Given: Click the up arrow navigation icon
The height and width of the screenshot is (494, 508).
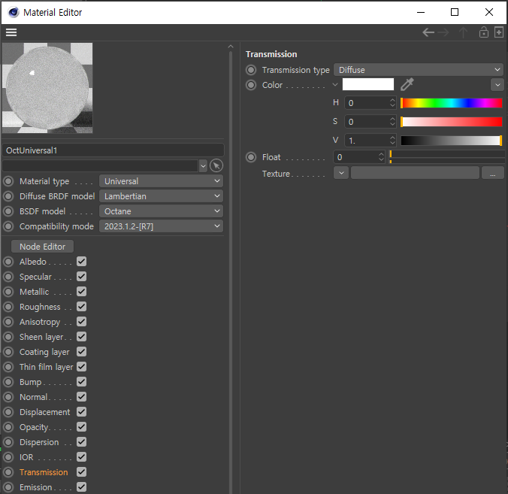Looking at the screenshot, I should (464, 32).
